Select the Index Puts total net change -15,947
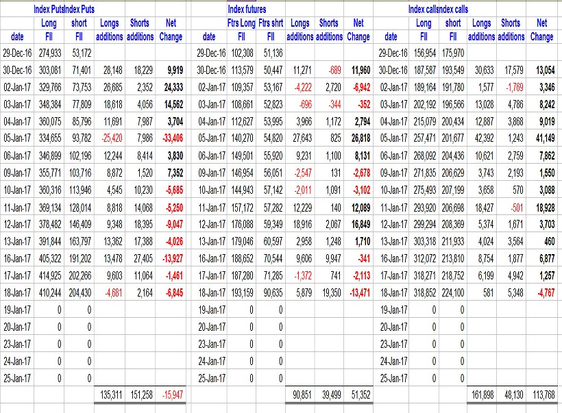Image resolution: width=562 pixels, height=413 pixels. (170, 395)
